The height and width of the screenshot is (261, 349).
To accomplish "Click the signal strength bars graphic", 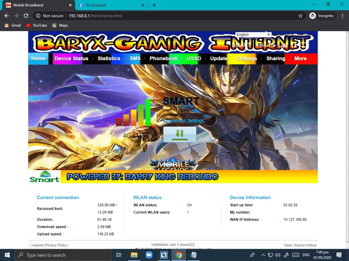I will pos(133,113).
